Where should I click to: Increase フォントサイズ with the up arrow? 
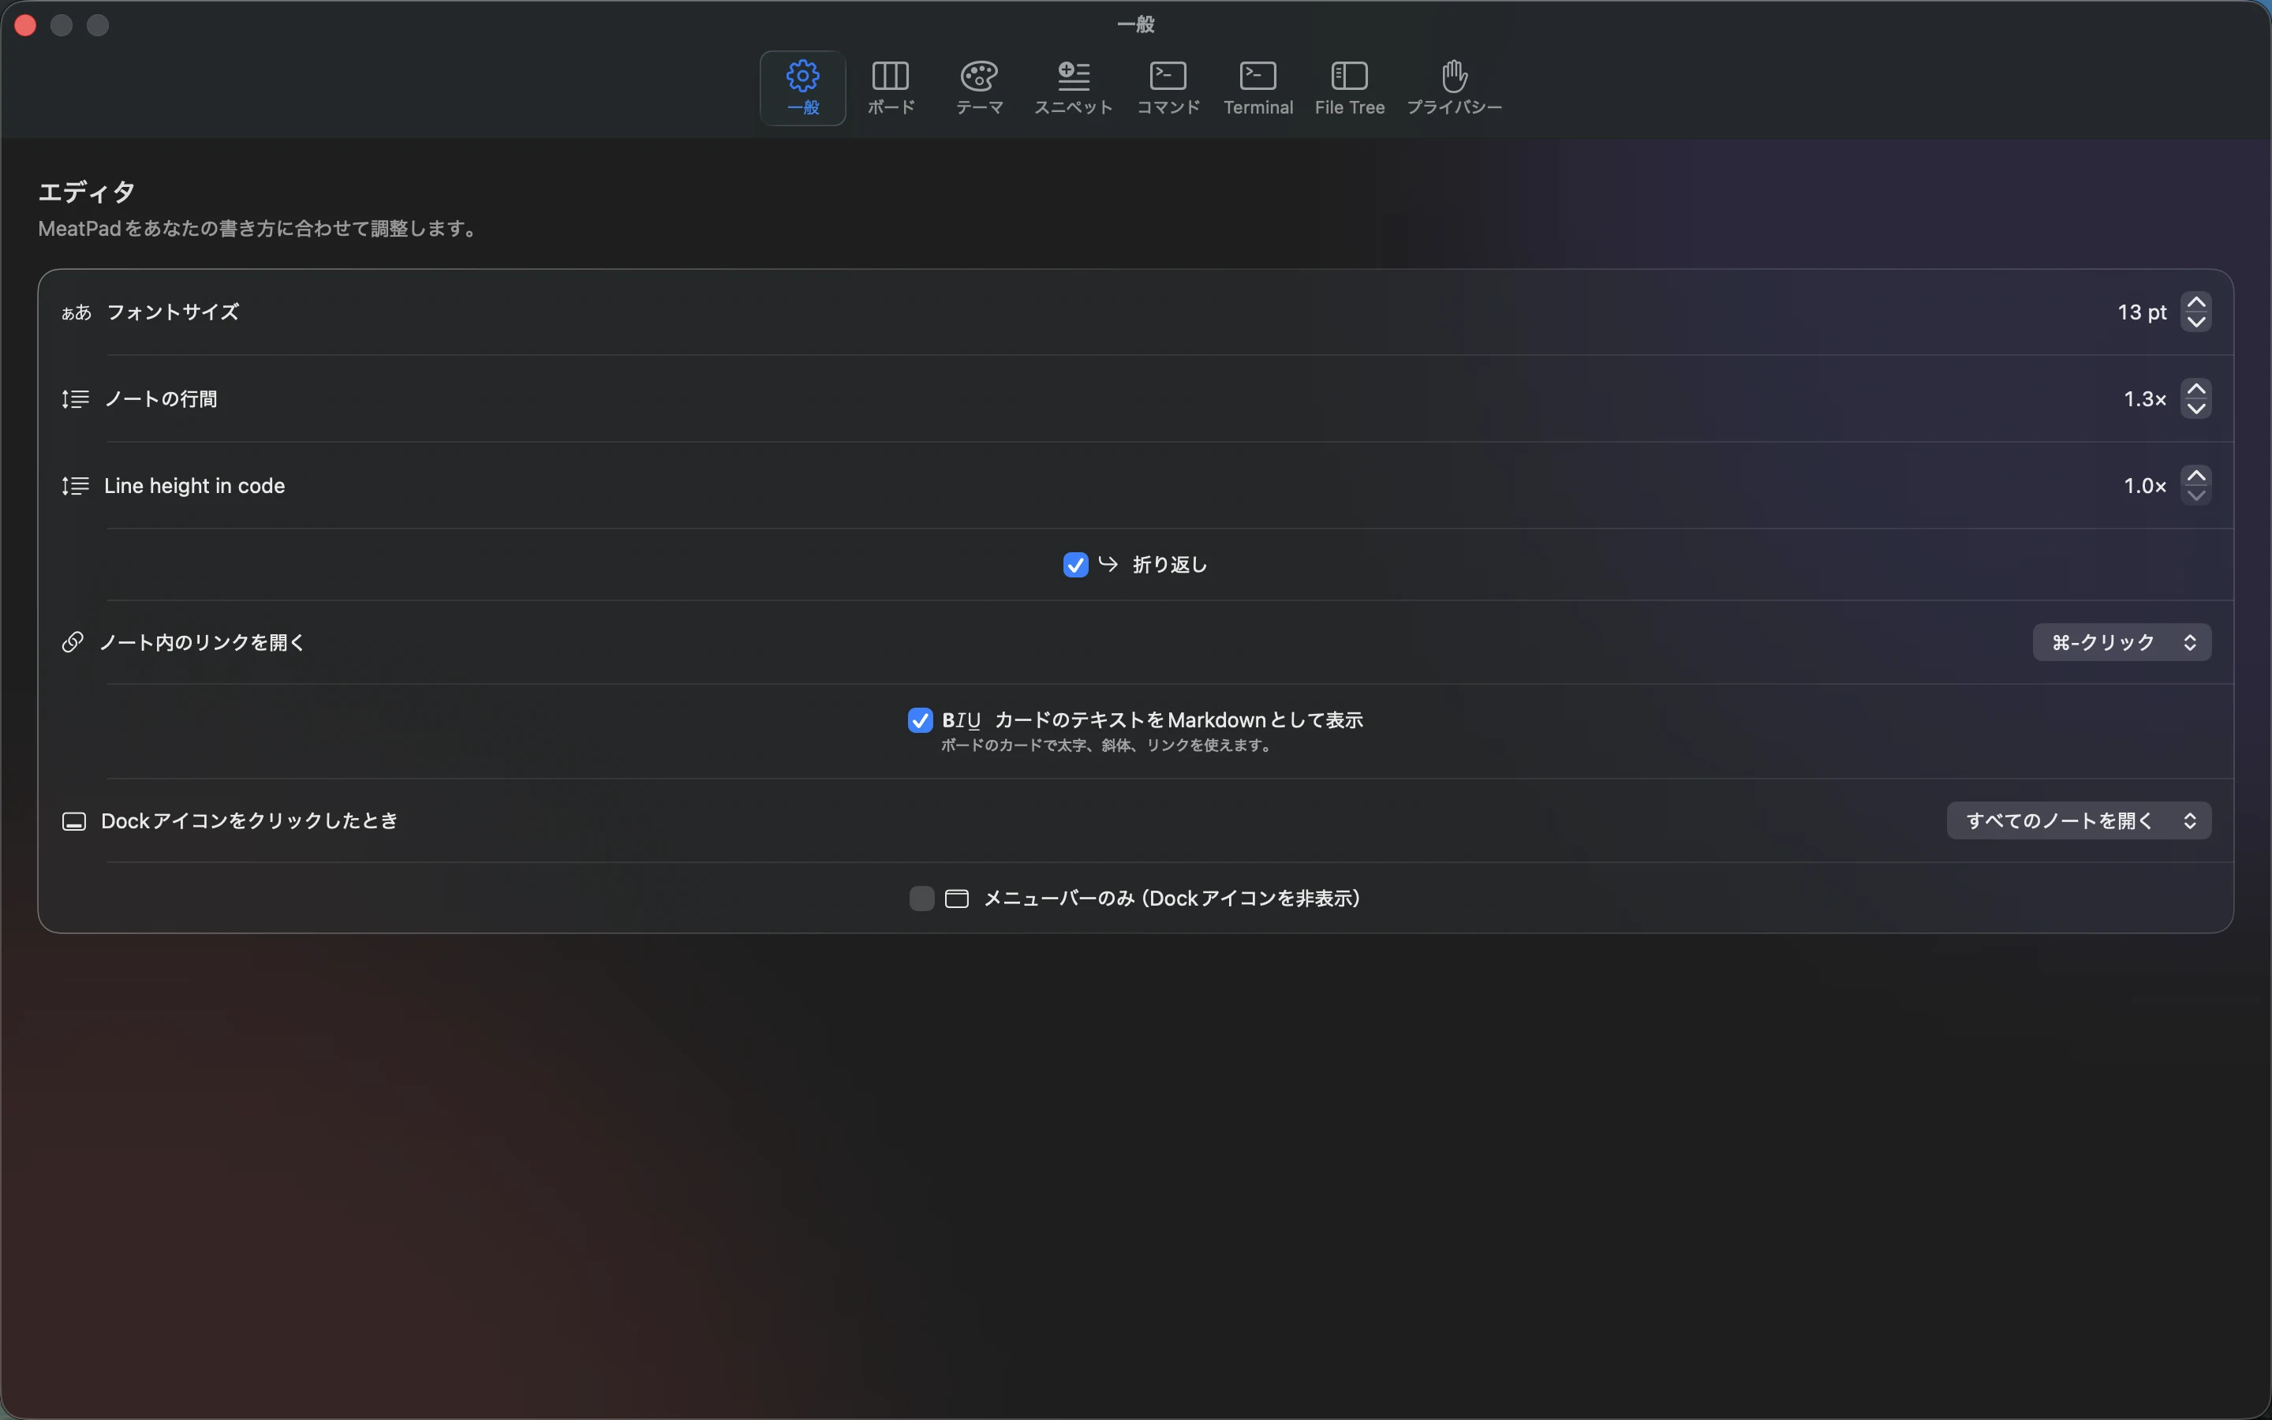[2195, 302]
